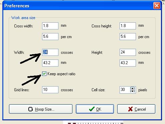
Task: Click the Cross width per cm field
Action: [x=50, y=36]
